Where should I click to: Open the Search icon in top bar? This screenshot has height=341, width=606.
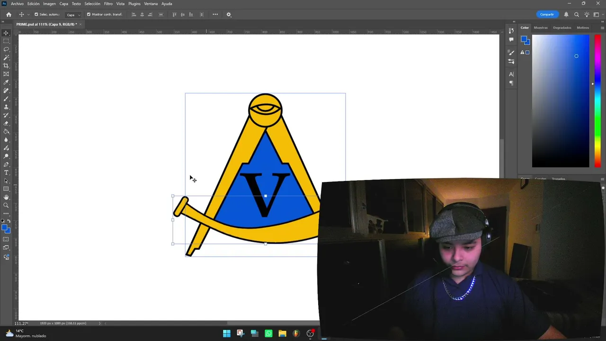pos(576,14)
